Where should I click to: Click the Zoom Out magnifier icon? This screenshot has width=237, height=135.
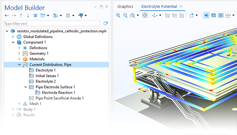pyautogui.click(x=125, y=15)
